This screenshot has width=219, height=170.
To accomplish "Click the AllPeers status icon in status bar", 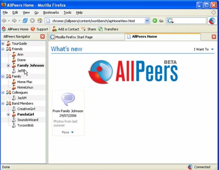I will pos(190,167).
